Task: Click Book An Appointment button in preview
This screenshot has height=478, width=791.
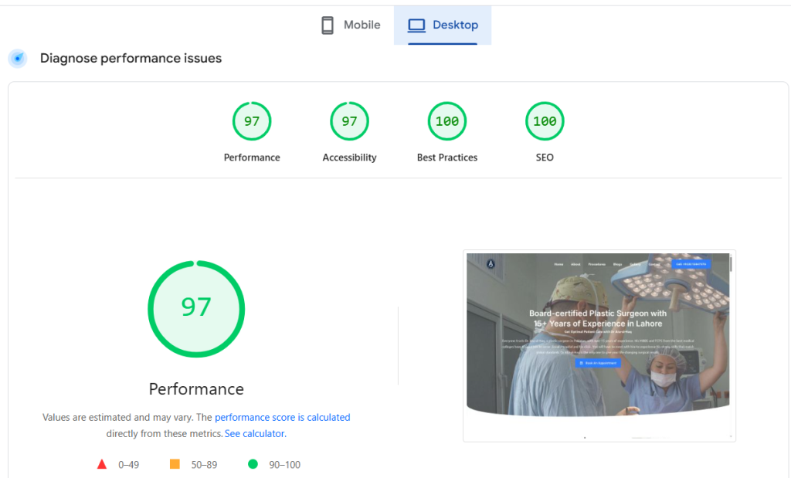Action: pyautogui.click(x=598, y=363)
